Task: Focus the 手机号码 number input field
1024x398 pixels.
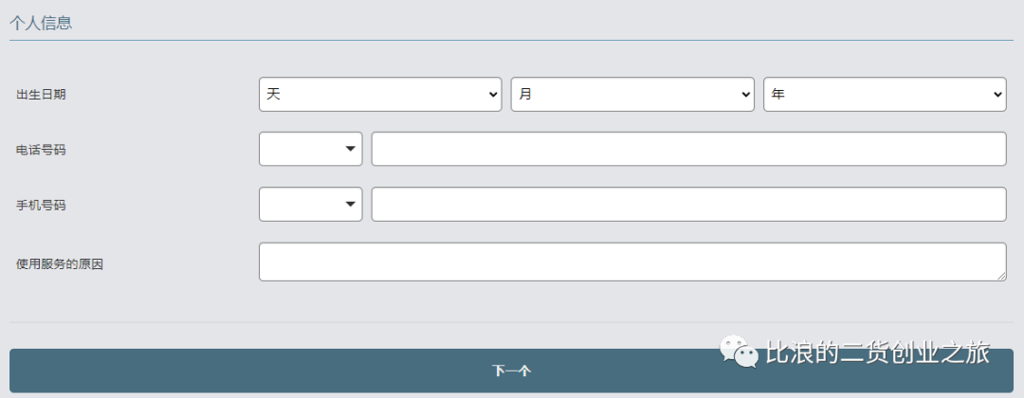Action: coord(689,205)
